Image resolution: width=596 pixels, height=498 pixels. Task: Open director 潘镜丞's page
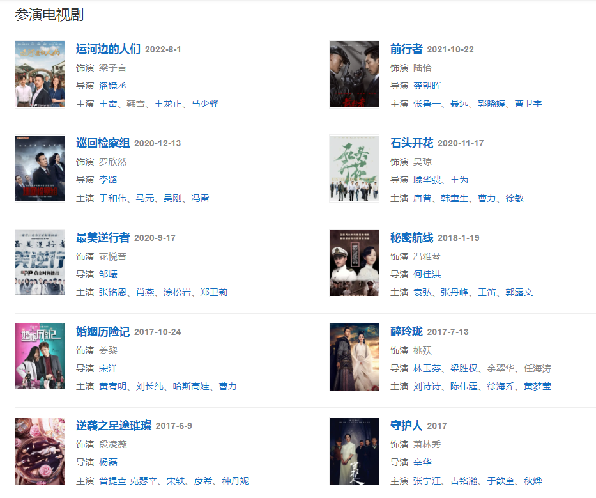[x=113, y=86]
